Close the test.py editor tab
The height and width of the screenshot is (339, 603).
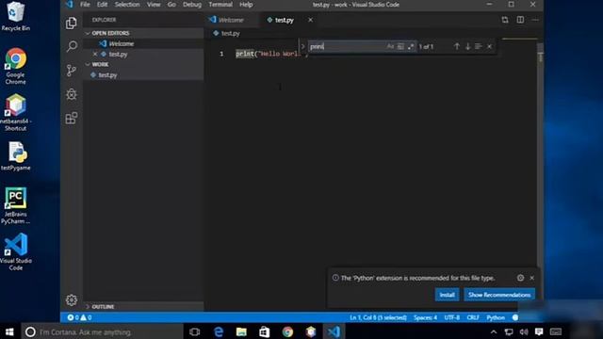point(310,20)
